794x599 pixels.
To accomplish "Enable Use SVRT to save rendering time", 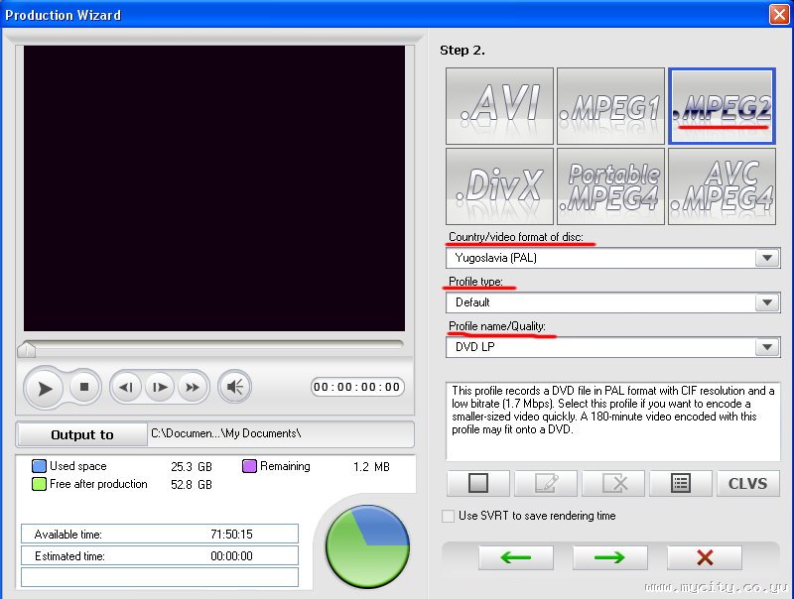I will click(449, 516).
